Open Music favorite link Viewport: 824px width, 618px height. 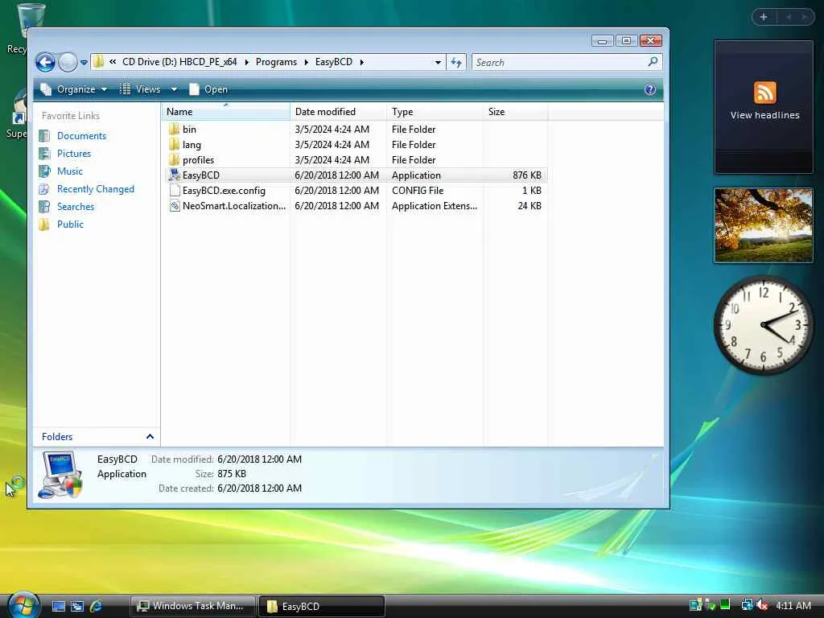click(x=69, y=171)
